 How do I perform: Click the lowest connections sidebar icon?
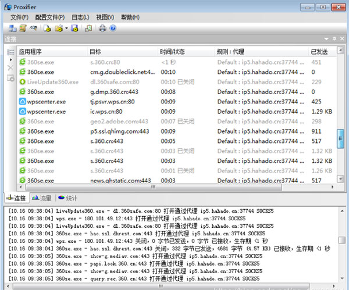click(10, 78)
